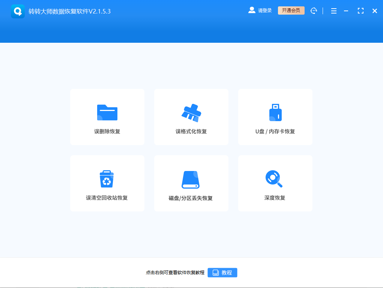
Task: Open membership purchase via 开通会员
Action: pos(291,10)
